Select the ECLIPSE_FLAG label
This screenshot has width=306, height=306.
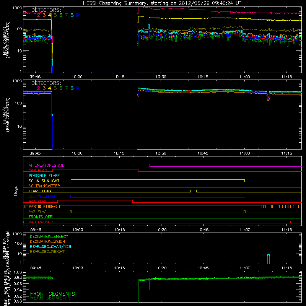coord(42,196)
